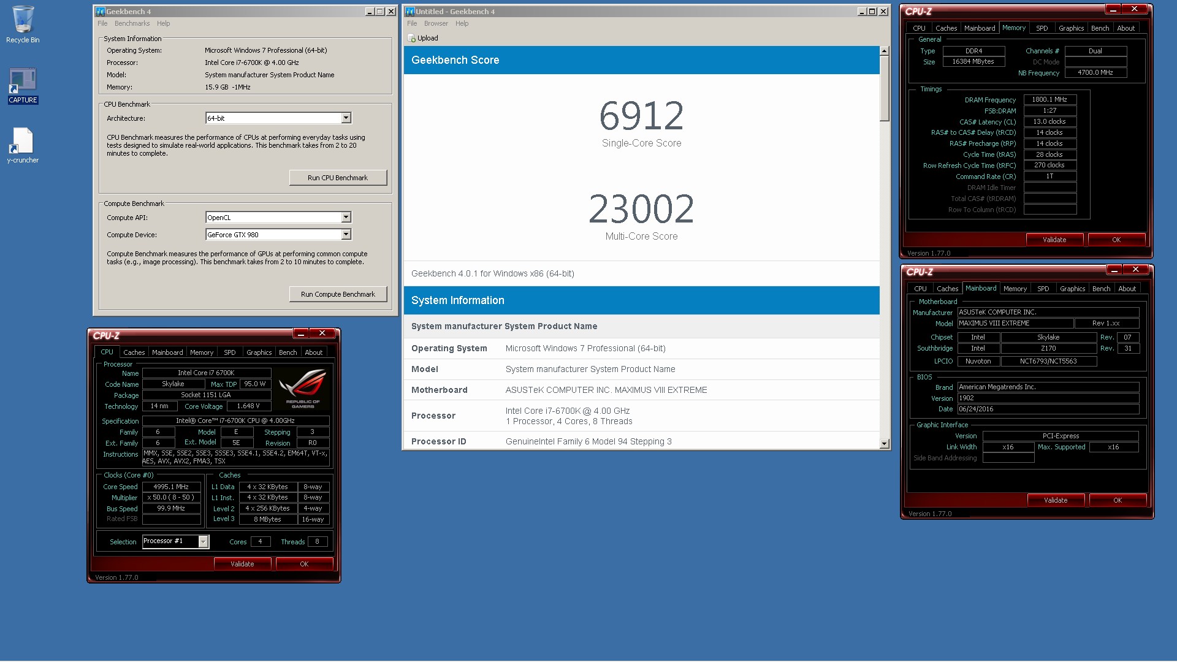Open Help menu in Geekbench results window
The width and height of the screenshot is (1177, 662).
[x=462, y=23]
